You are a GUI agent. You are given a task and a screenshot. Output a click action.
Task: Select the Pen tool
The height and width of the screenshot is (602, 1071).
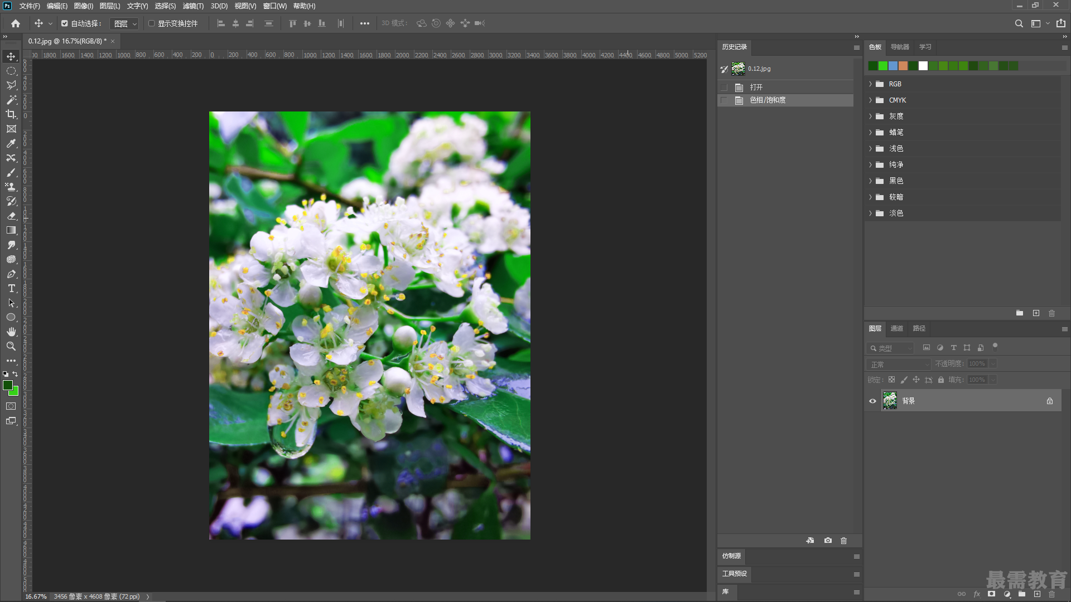11,274
